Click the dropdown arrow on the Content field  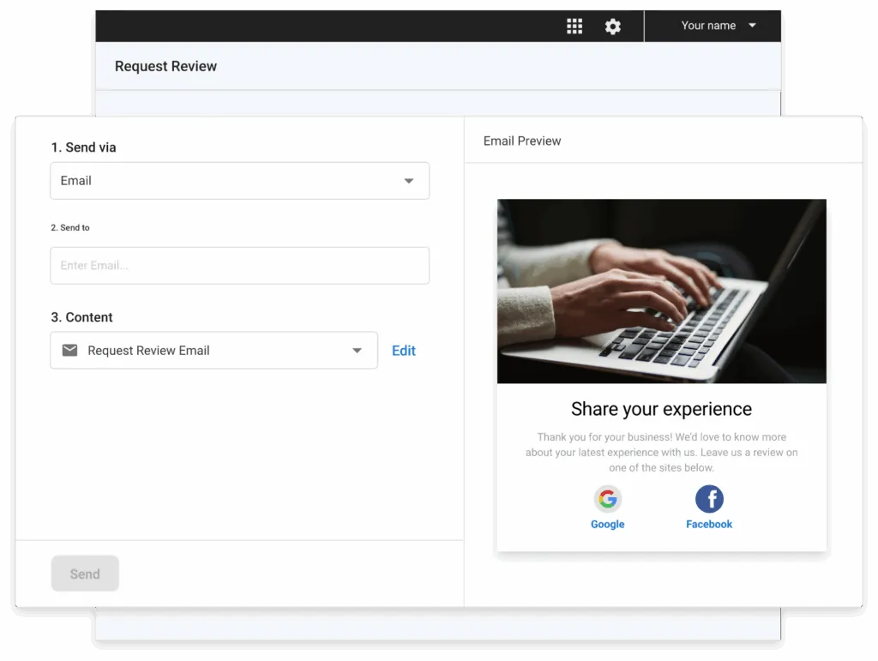pos(357,350)
